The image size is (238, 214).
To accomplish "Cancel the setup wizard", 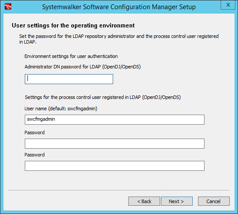I will tap(214, 201).
